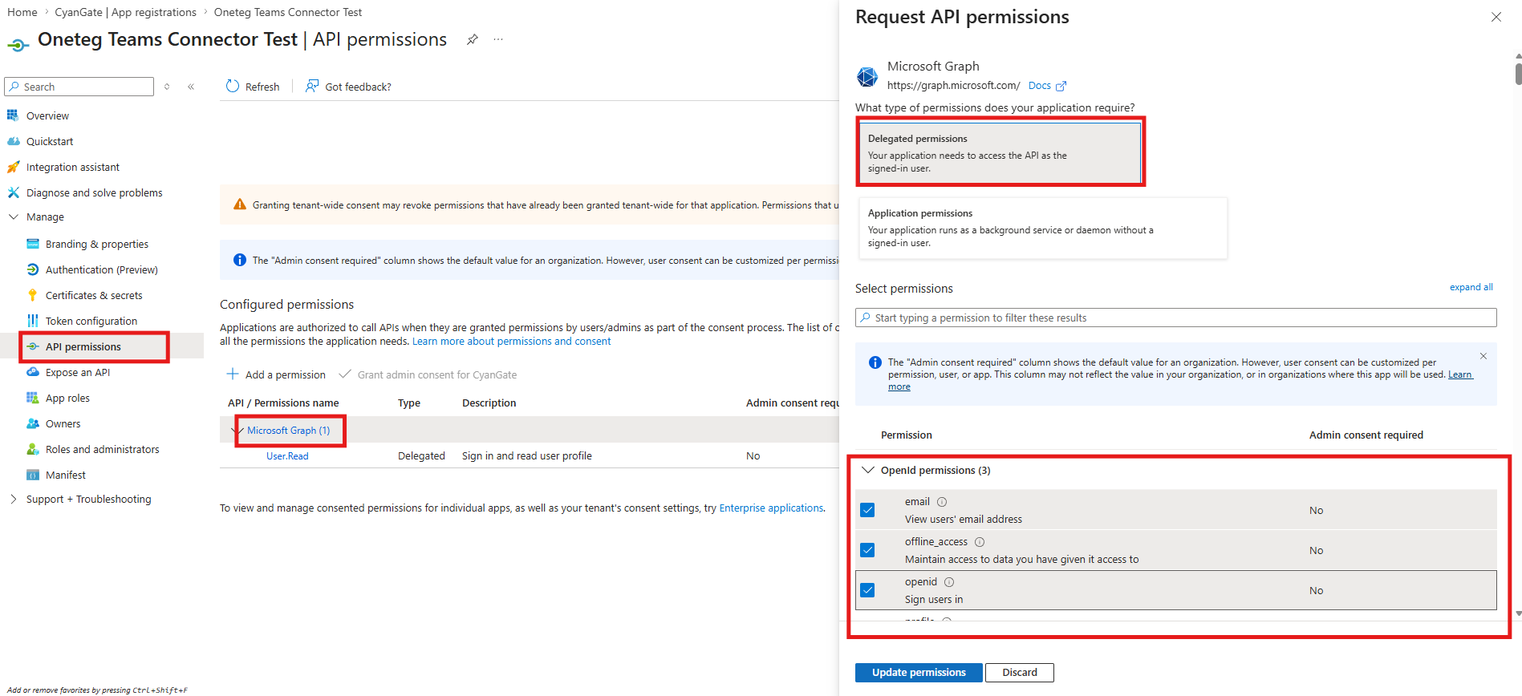Click the sidebar up/down sort arrows
1522x696 pixels.
pyautogui.click(x=167, y=87)
